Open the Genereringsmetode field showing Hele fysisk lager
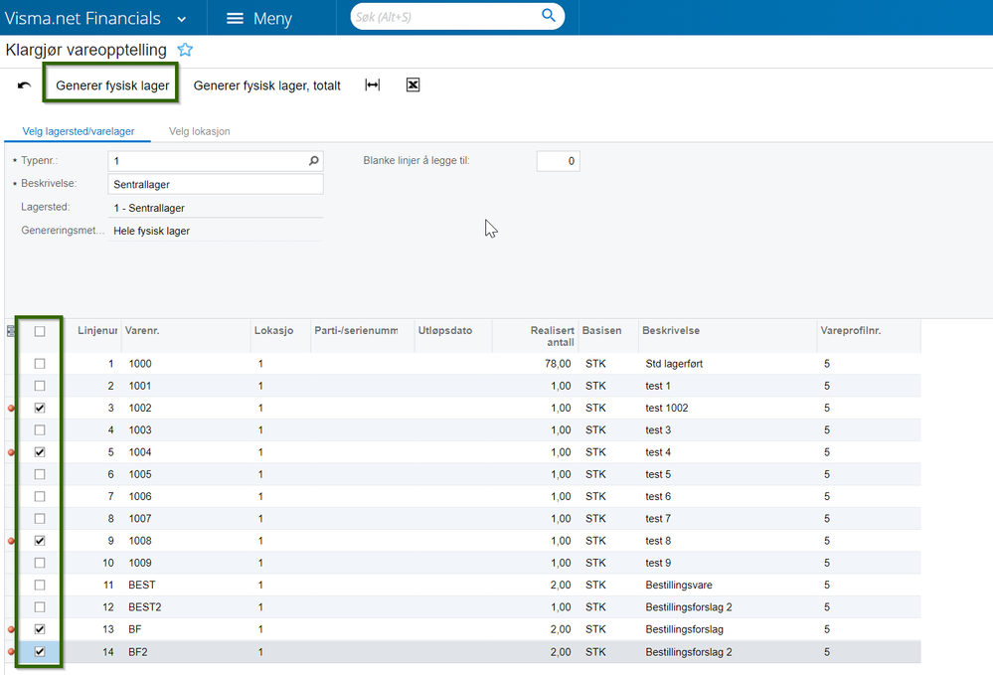The width and height of the screenshot is (993, 675). tap(216, 231)
